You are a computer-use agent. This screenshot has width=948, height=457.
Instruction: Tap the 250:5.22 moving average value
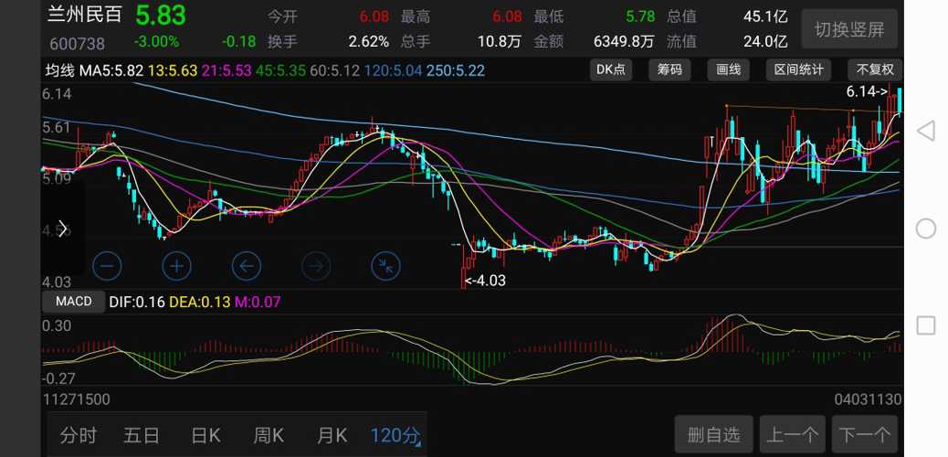456,70
